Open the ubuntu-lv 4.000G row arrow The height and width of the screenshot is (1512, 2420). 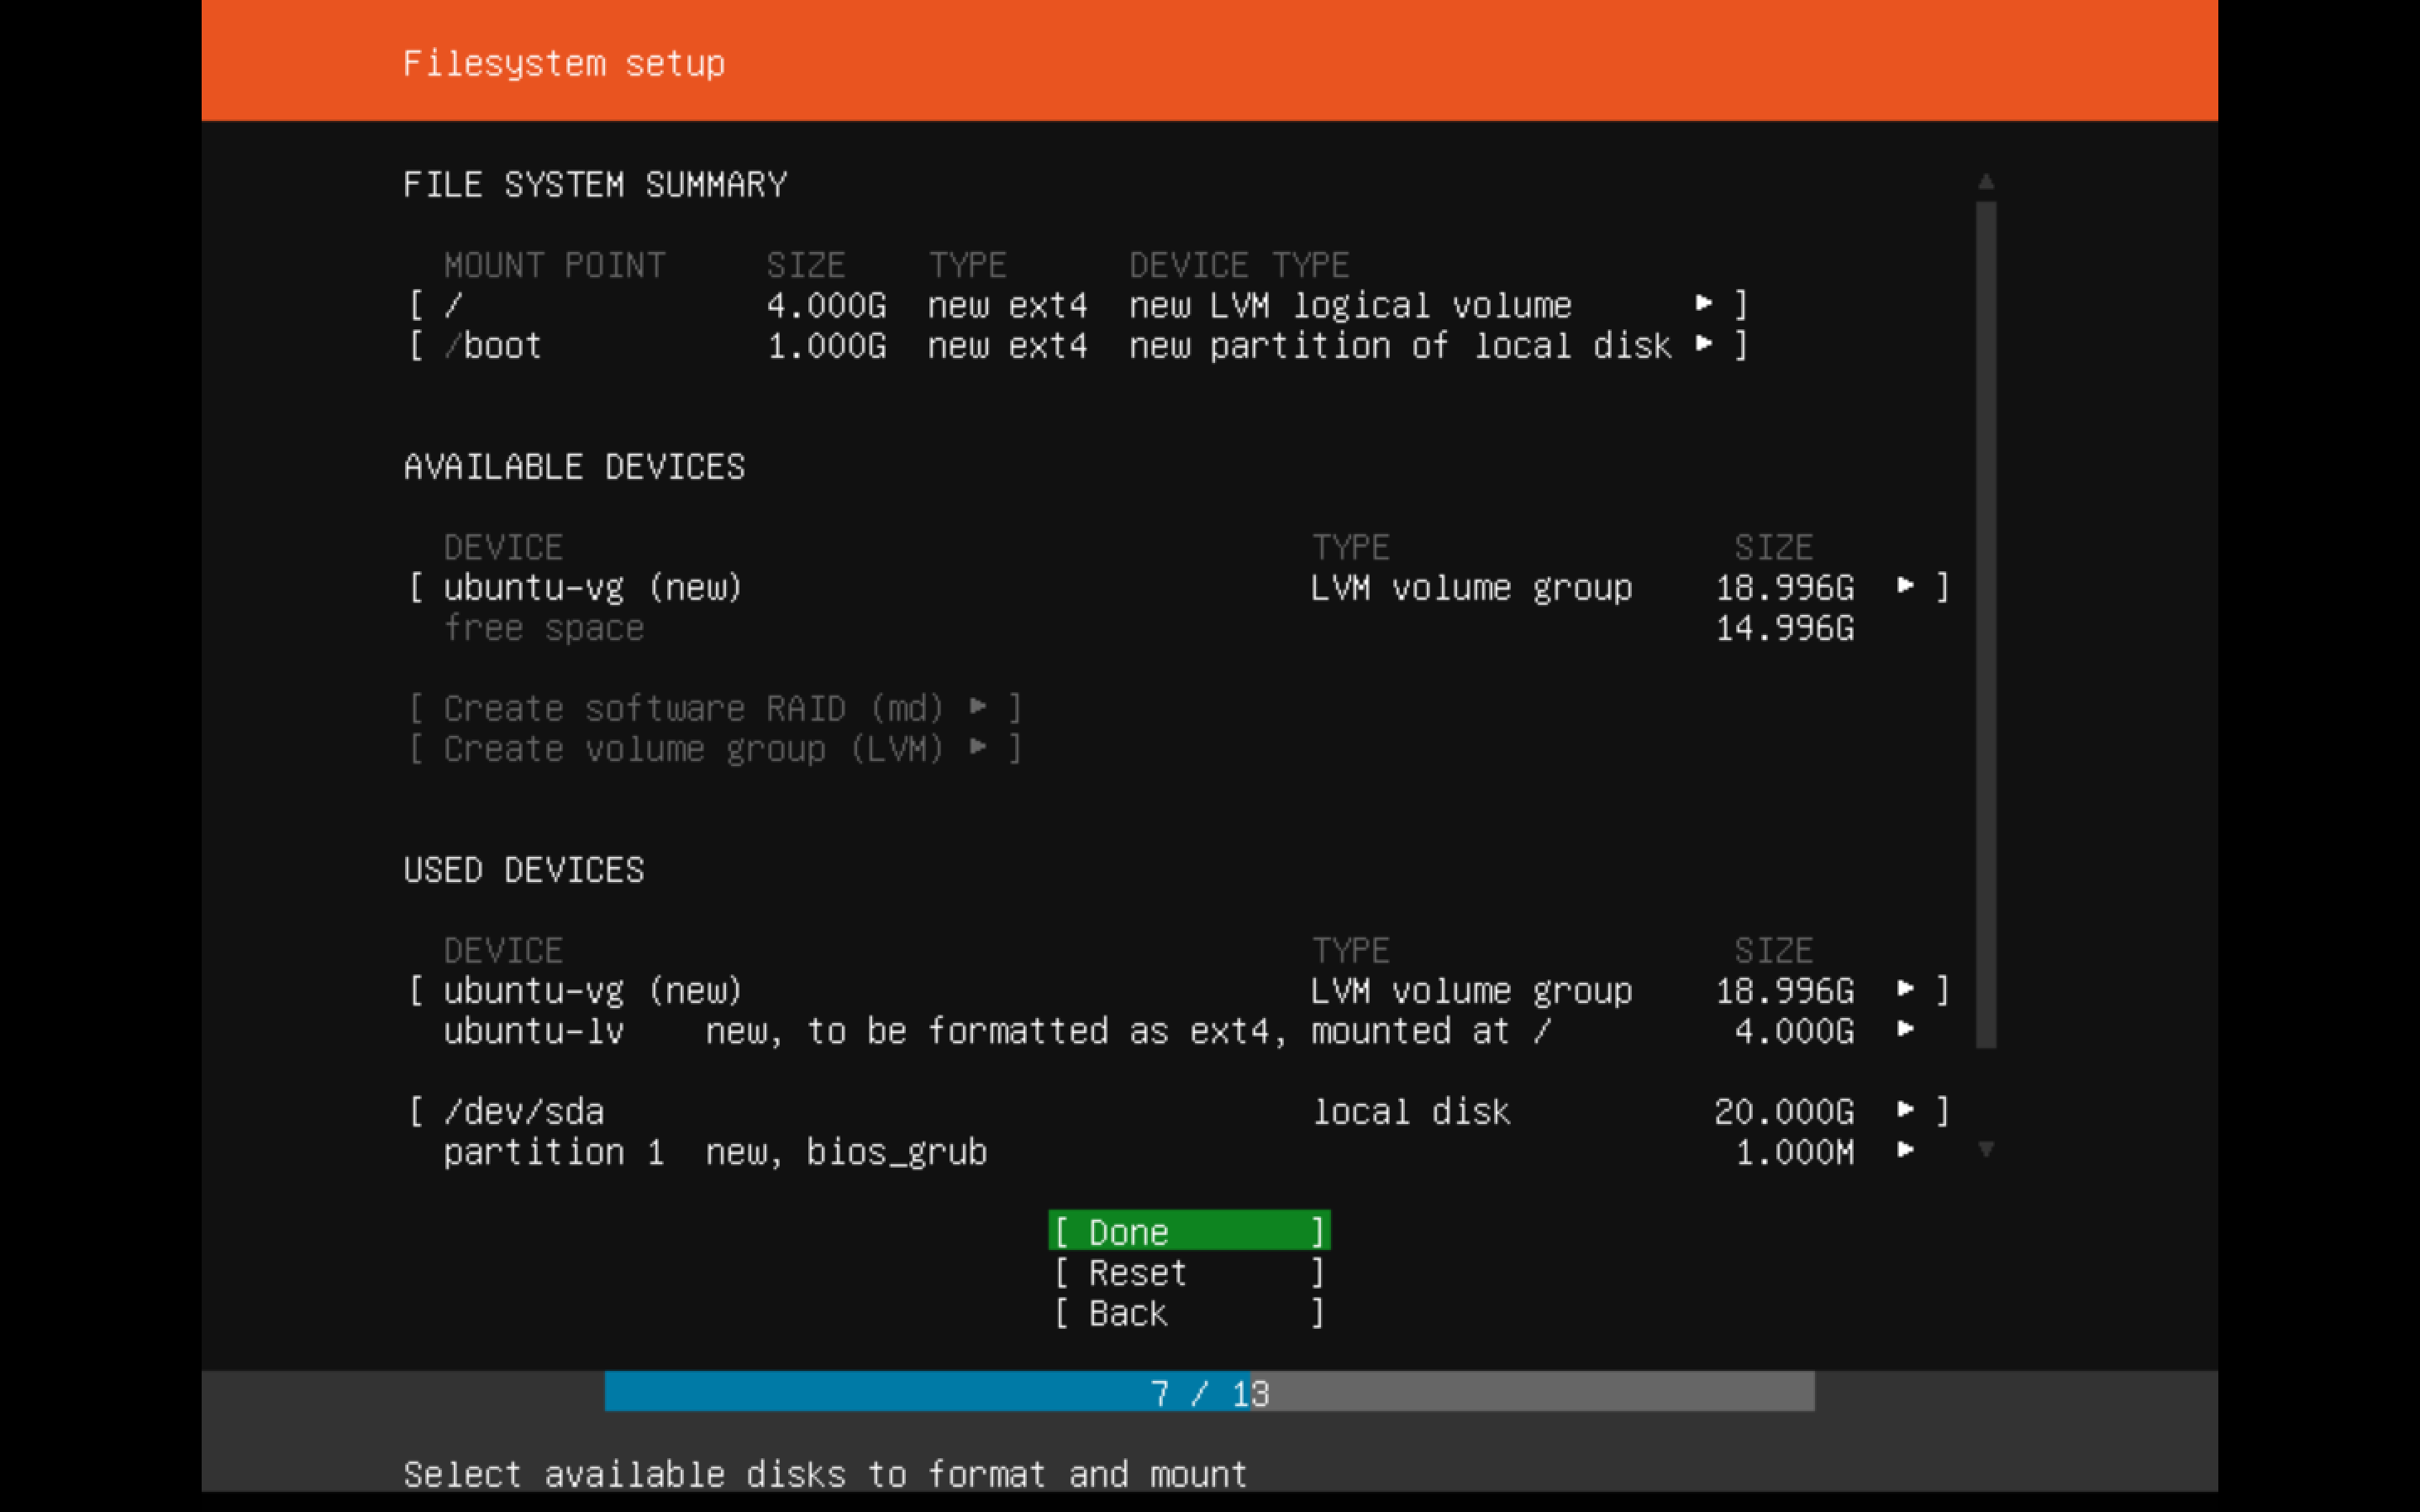coord(1906,1029)
